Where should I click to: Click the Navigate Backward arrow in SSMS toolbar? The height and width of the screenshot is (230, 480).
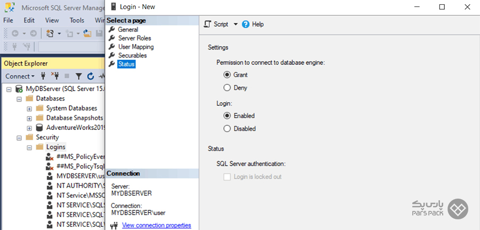tap(15, 34)
